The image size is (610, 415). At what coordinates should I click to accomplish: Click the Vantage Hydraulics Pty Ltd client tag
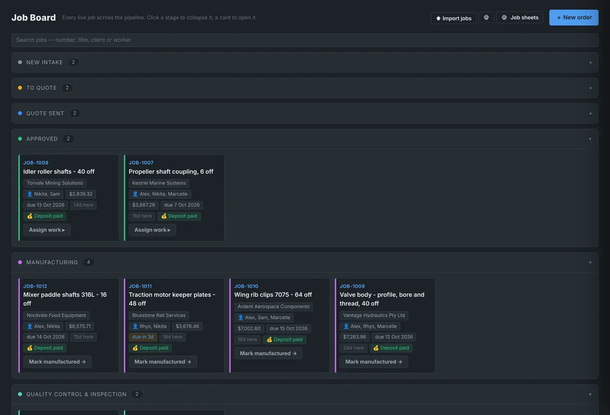[x=374, y=315]
